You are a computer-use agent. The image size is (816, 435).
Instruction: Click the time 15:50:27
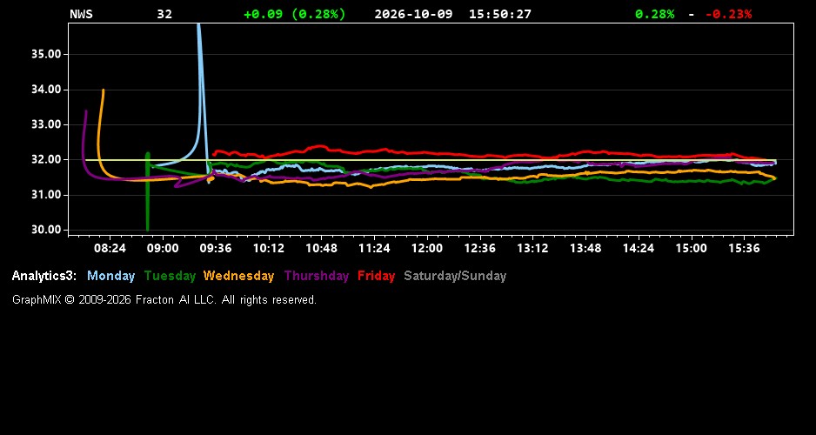tap(500, 14)
